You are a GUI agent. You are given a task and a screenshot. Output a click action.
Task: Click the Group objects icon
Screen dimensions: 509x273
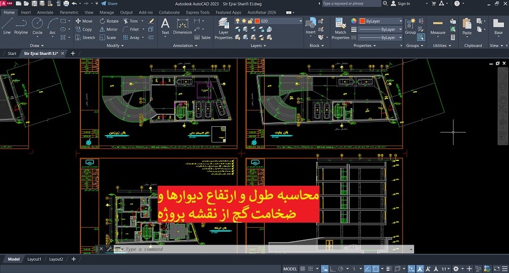click(x=411, y=26)
